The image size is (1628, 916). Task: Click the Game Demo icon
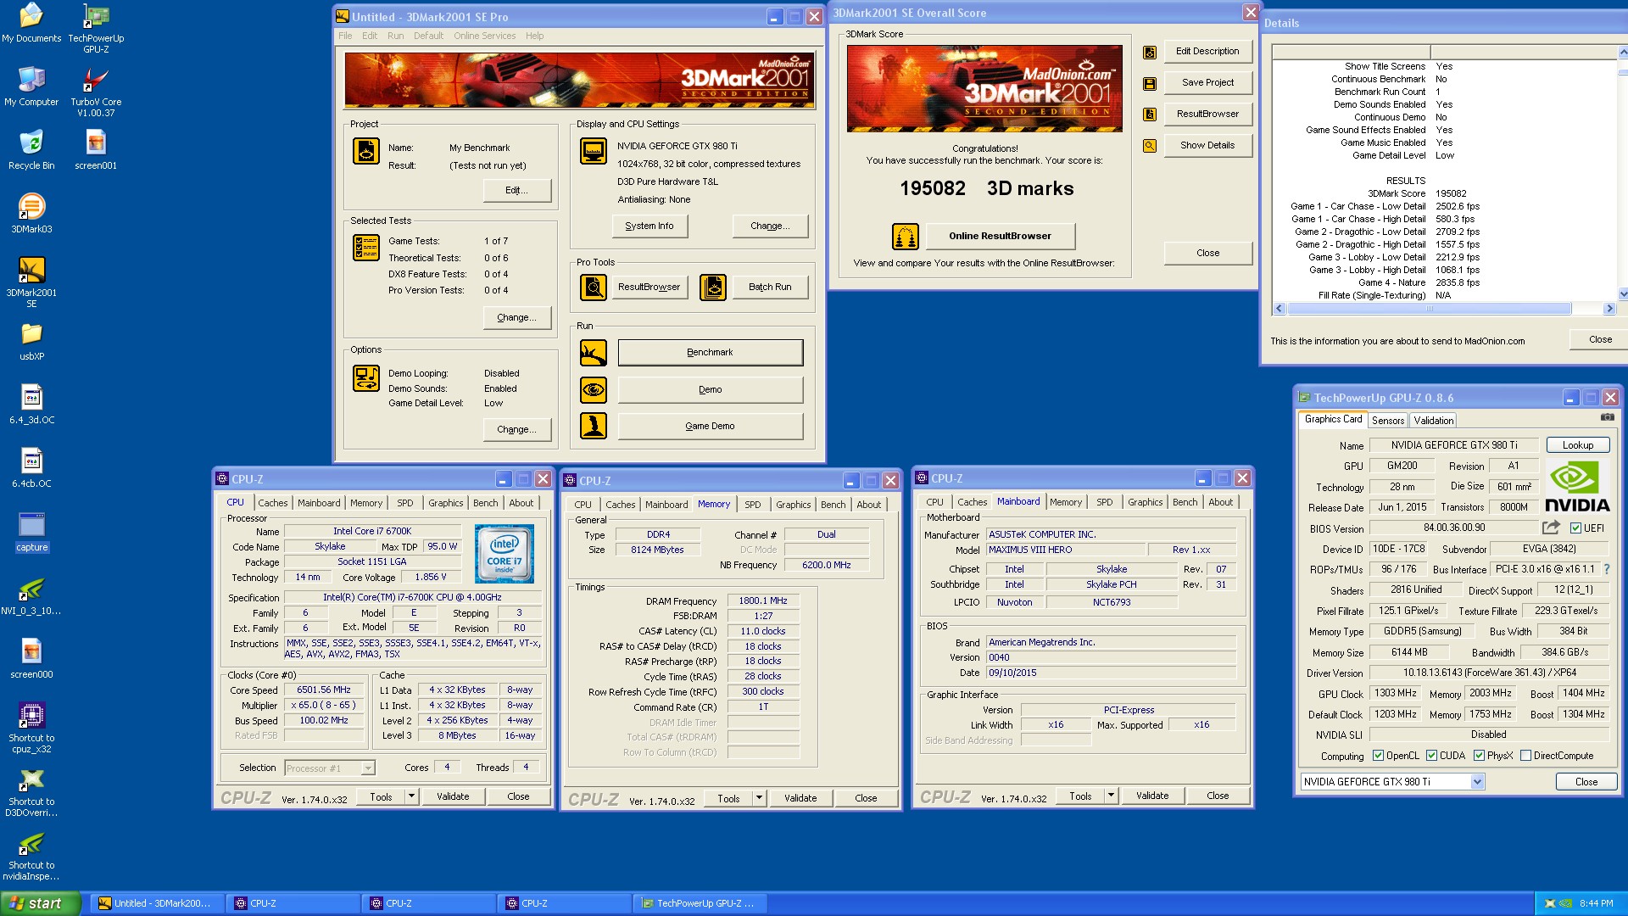(594, 426)
